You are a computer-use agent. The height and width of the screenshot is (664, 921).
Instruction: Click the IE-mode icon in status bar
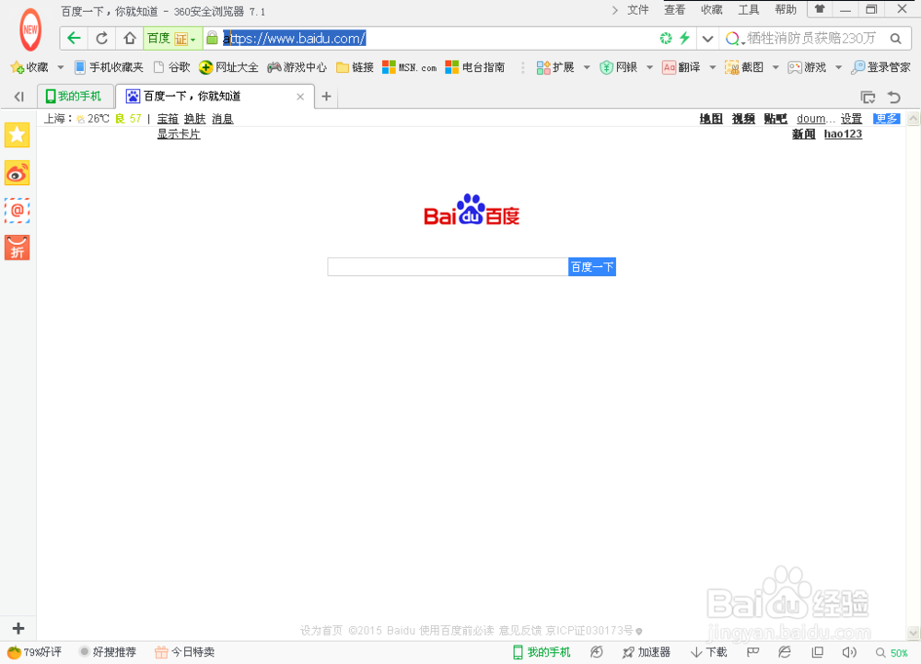pyautogui.click(x=784, y=652)
